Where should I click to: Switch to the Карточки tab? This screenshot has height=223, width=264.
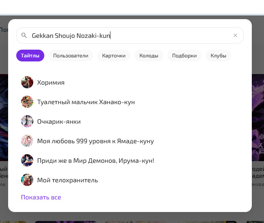tap(114, 56)
